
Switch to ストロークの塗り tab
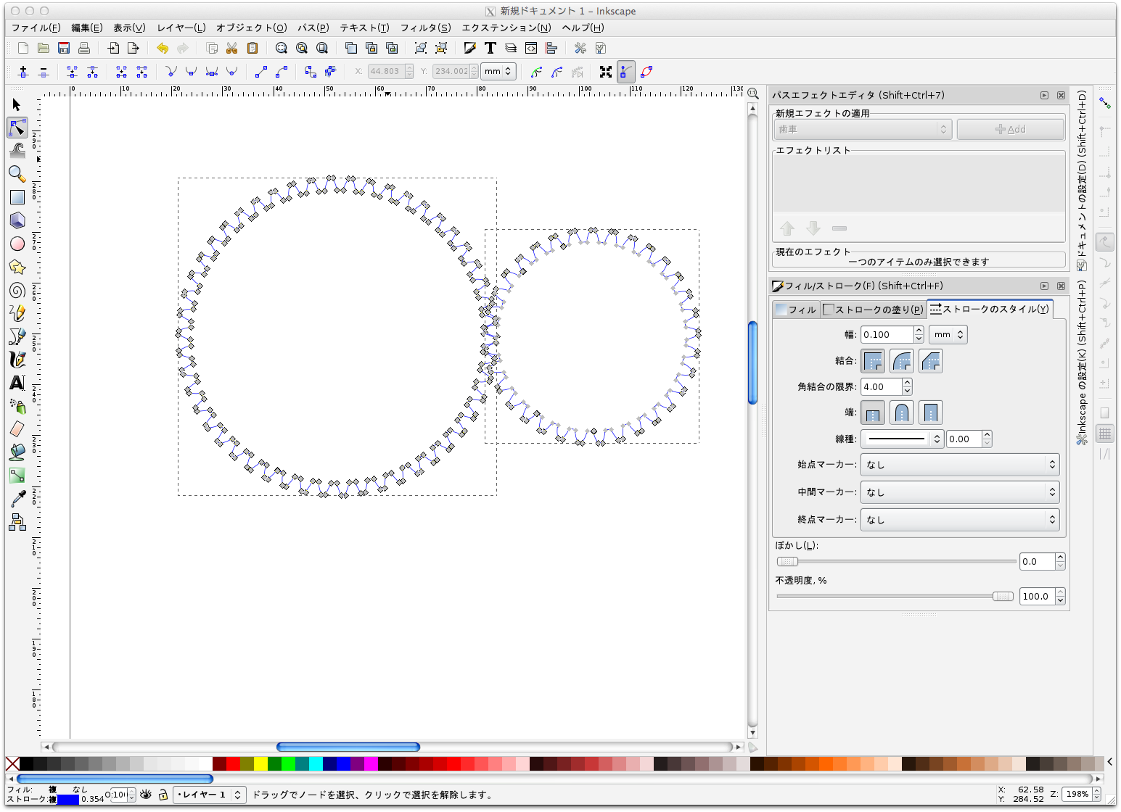874,310
